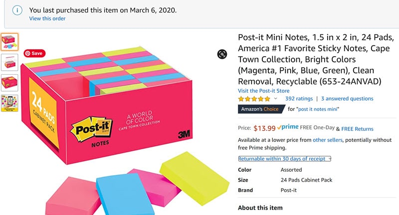The height and width of the screenshot is (215, 399).
Task: Click the Pinterest Save button
Action: tap(34, 53)
